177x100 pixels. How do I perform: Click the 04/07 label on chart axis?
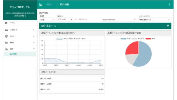(67, 66)
